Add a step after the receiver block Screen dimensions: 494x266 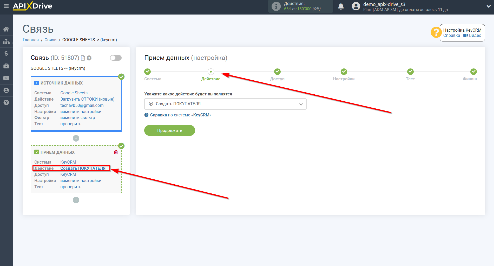pos(76,200)
